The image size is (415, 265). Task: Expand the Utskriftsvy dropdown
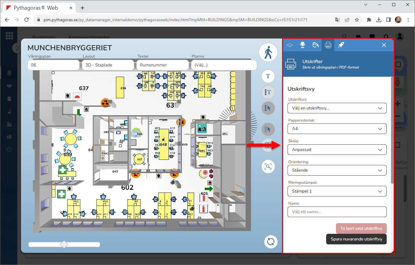pyautogui.click(x=337, y=108)
